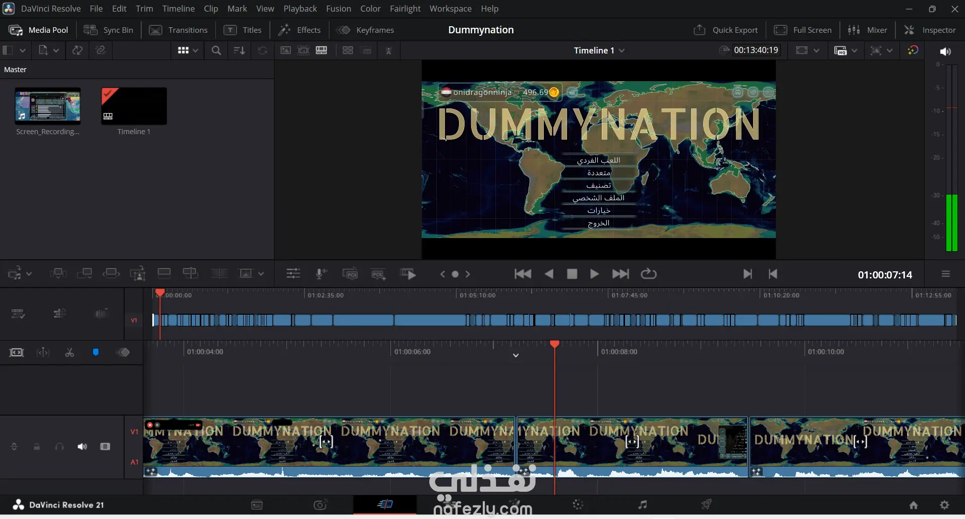
Task: Open the Effects browser
Action: 299,30
